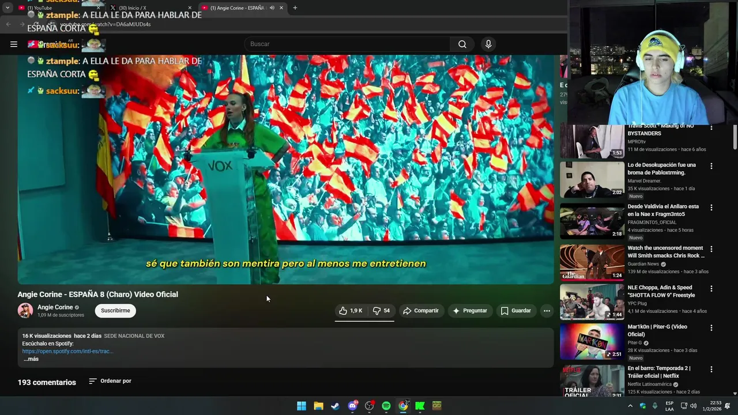Activate voice search microphone icon

(x=488, y=44)
